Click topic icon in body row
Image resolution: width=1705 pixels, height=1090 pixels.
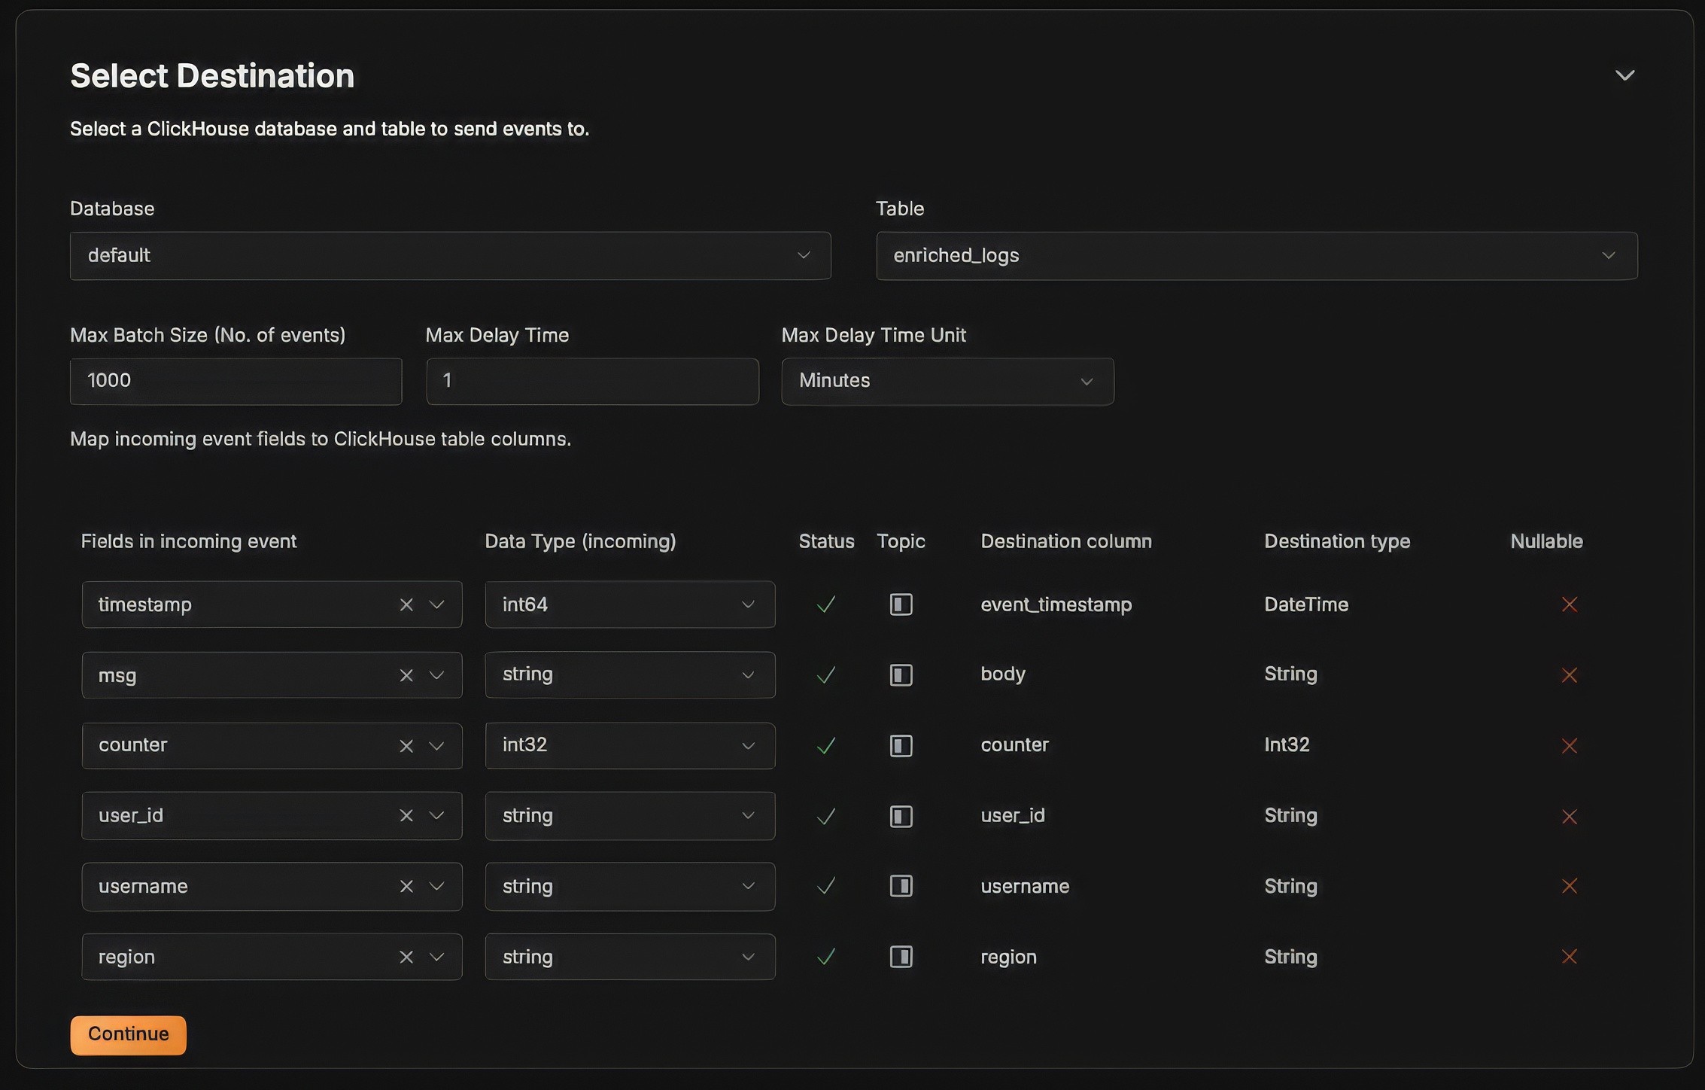pyautogui.click(x=901, y=675)
